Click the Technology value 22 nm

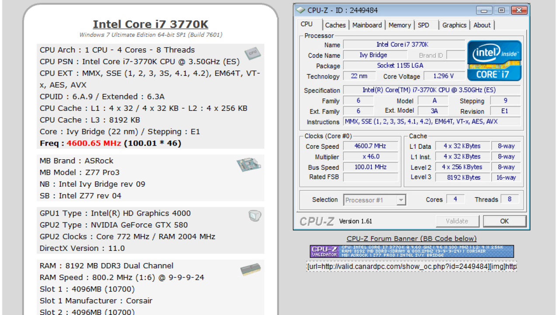359,76
